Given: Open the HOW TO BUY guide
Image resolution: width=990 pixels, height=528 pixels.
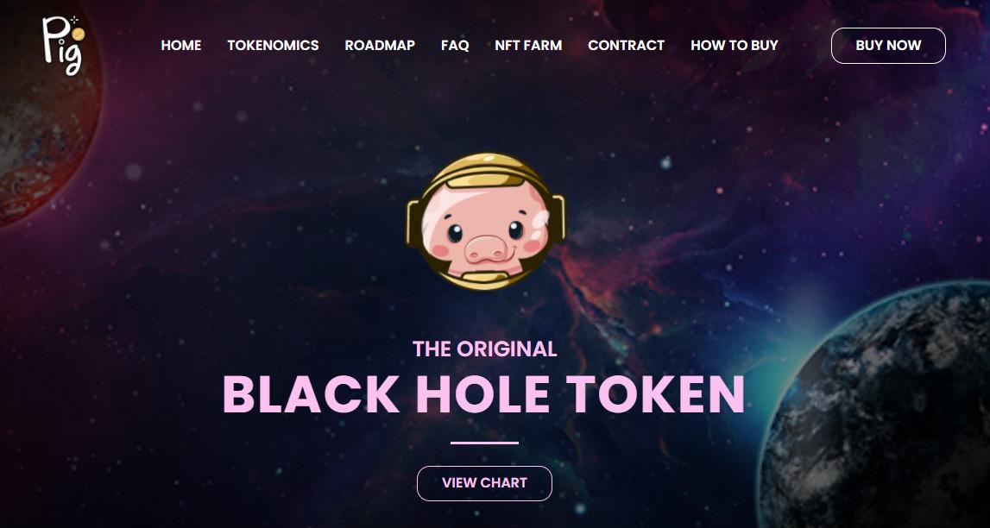Looking at the screenshot, I should click(735, 46).
